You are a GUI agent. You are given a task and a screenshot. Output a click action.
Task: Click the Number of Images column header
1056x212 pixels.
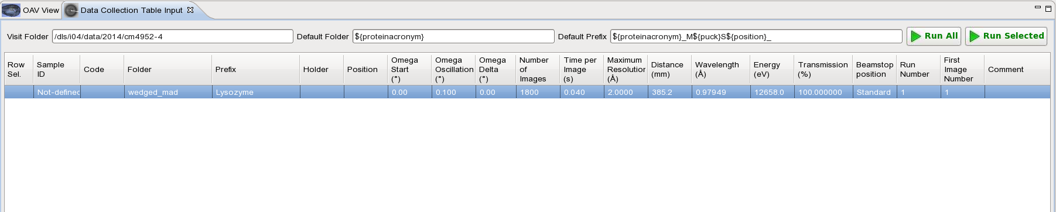pos(538,69)
